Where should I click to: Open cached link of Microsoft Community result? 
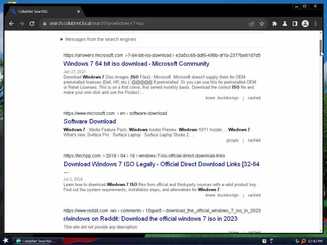[254, 98]
